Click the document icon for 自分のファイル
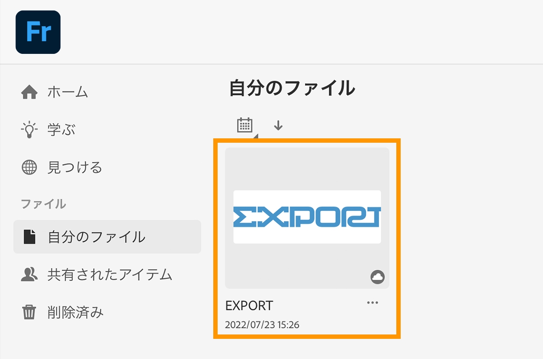Screen dimensions: 543x359 29,237
